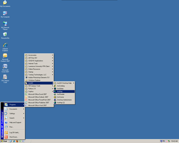The image size is (179, 143).
Task: Launch Adobe Photoshop Elements 5.0
Action: (39, 77)
